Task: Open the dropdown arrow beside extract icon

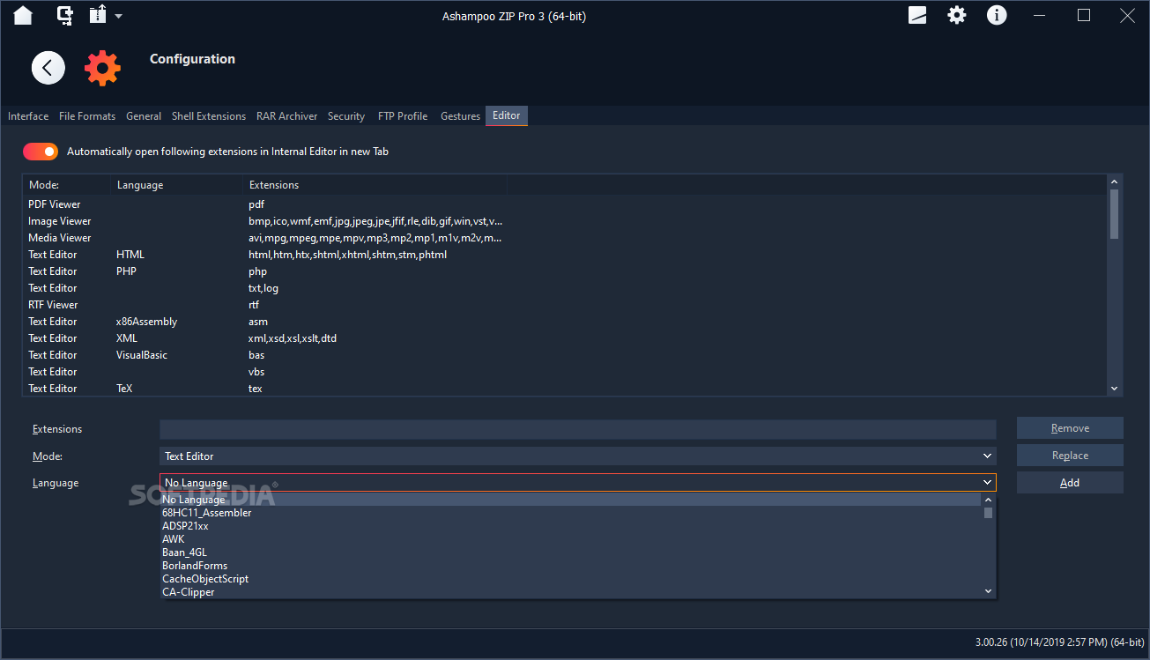Action: [x=119, y=17]
